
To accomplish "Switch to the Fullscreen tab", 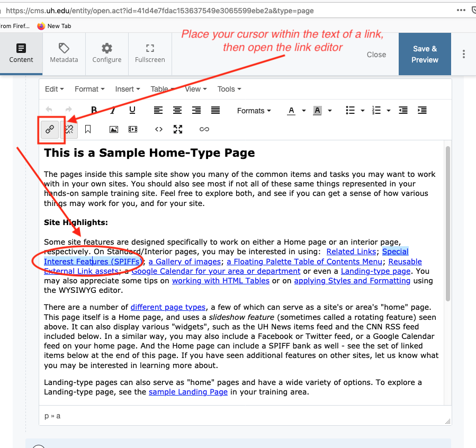I will pyautogui.click(x=150, y=53).
